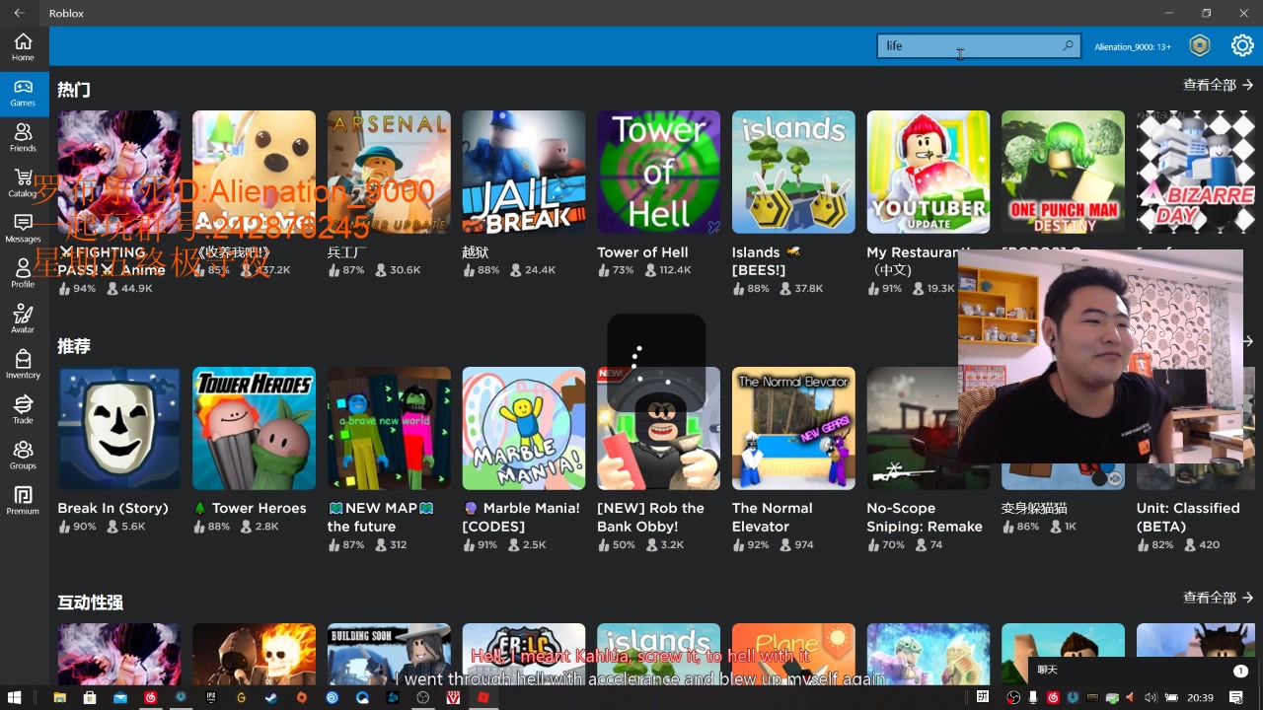Open File Explorer from the taskbar
The width and height of the screenshot is (1263, 710).
tap(59, 697)
